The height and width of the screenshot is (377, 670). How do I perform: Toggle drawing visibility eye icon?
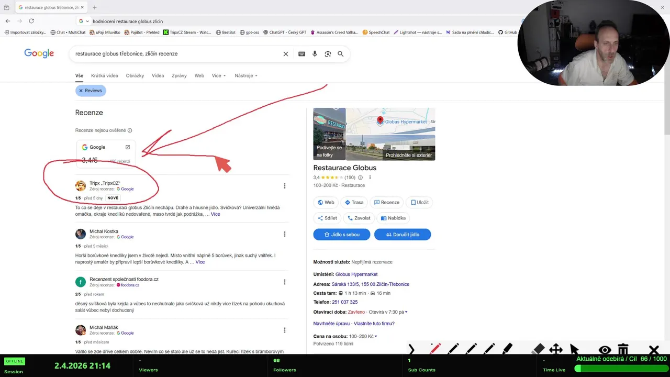605,350
